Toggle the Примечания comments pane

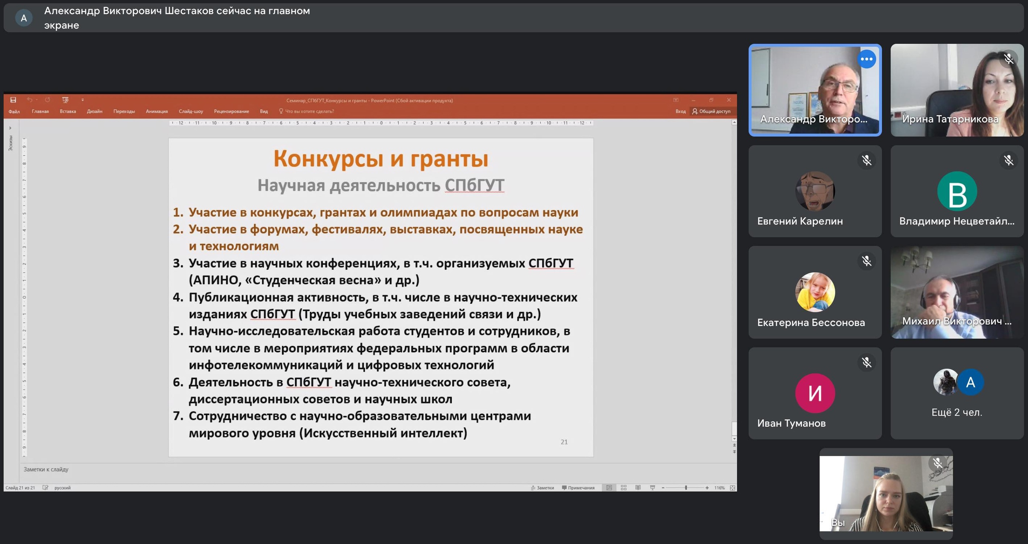click(x=578, y=487)
